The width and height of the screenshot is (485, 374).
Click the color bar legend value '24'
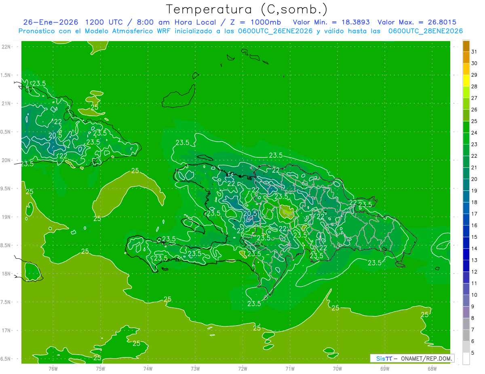click(474, 133)
